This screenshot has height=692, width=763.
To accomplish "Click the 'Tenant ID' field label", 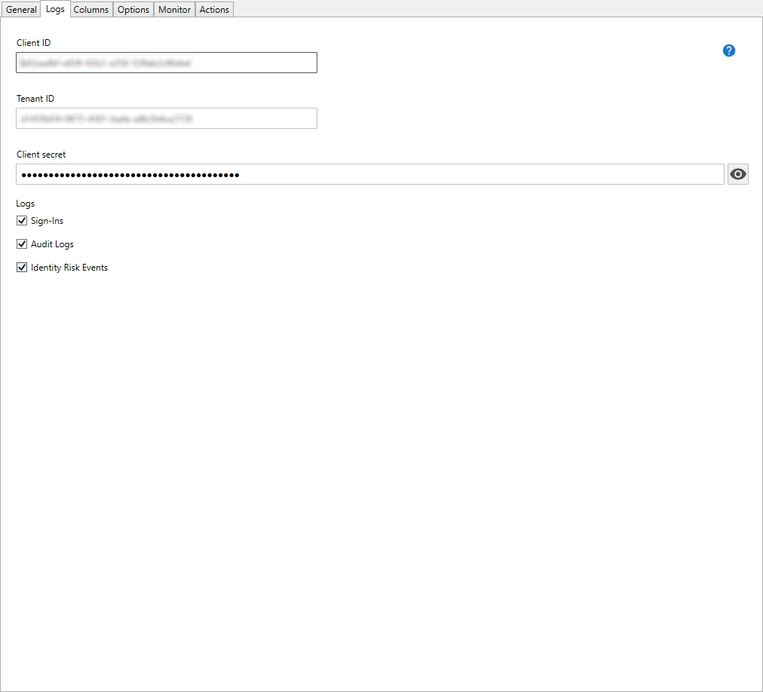I will point(35,99).
